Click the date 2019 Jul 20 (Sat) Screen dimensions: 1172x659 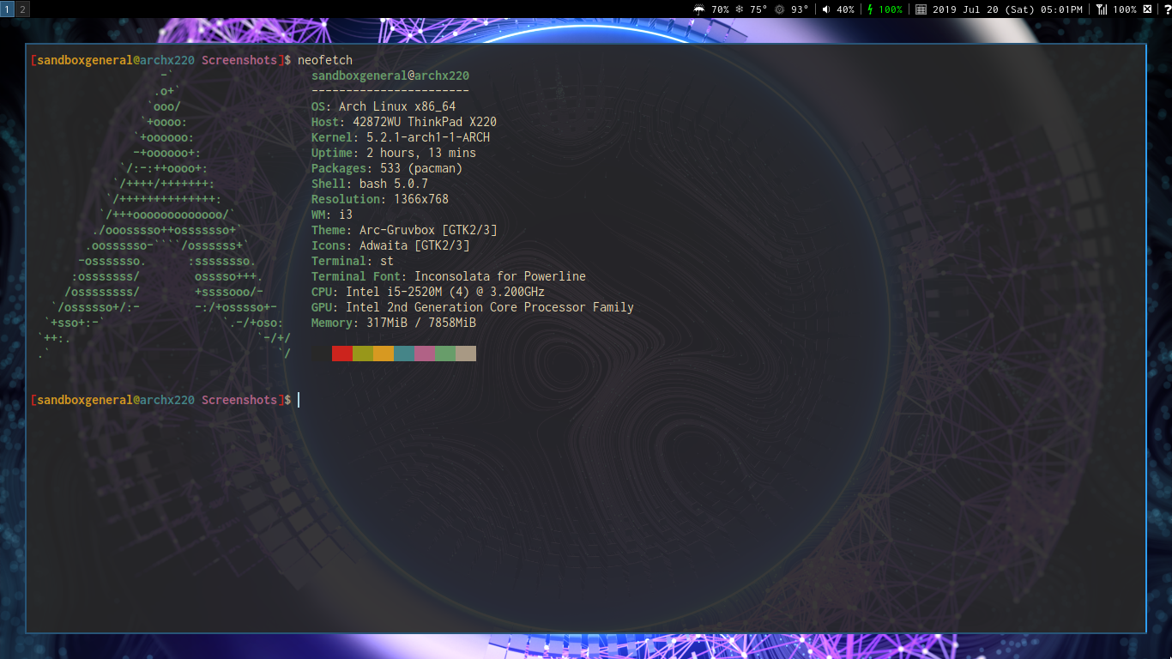pyautogui.click(x=983, y=9)
